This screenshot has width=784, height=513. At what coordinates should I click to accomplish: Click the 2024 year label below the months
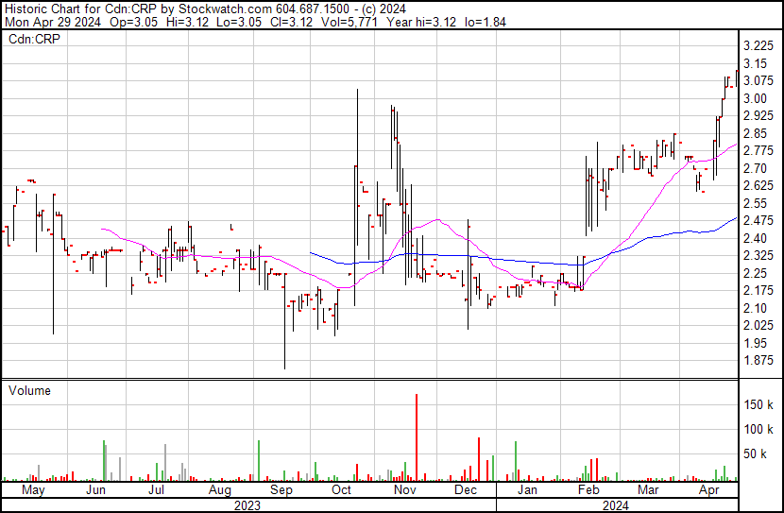pos(617,505)
